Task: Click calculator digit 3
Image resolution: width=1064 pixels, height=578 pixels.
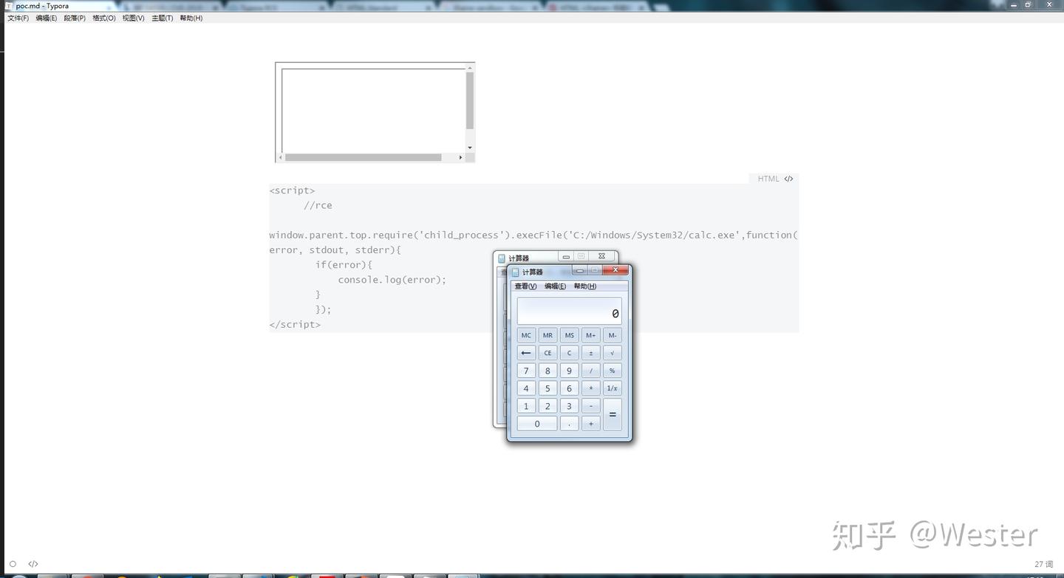Action: [569, 406]
